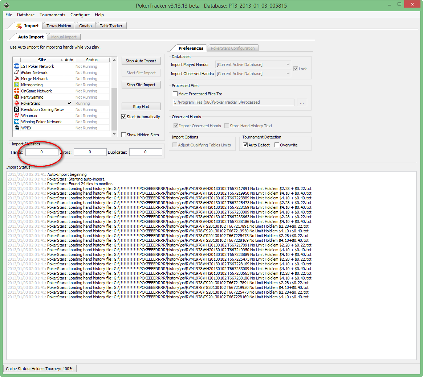Switch to the Texas Holdem tab
The width and height of the screenshot is (423, 377).
coord(58,26)
